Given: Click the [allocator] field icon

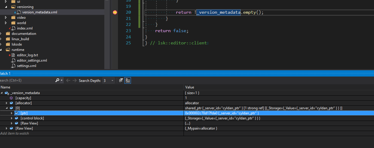Looking at the screenshot, I should coord(11,103).
